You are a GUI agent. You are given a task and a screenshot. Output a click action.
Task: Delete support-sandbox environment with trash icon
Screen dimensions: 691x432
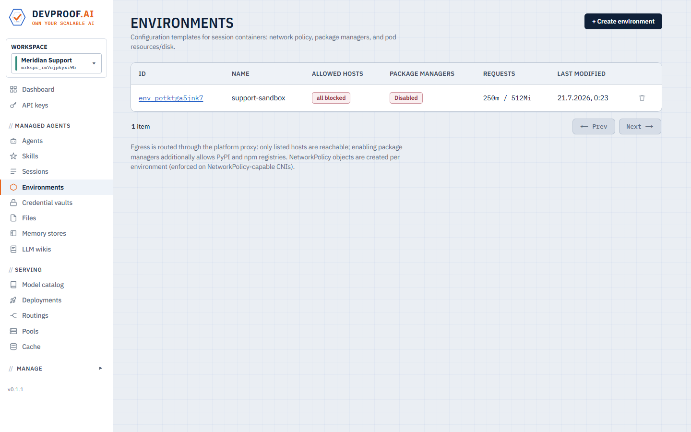(x=642, y=98)
